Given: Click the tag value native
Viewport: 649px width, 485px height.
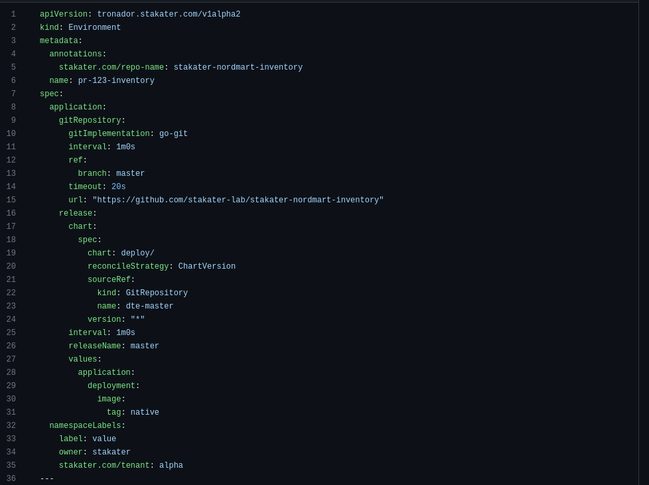Looking at the screenshot, I should [145, 412].
